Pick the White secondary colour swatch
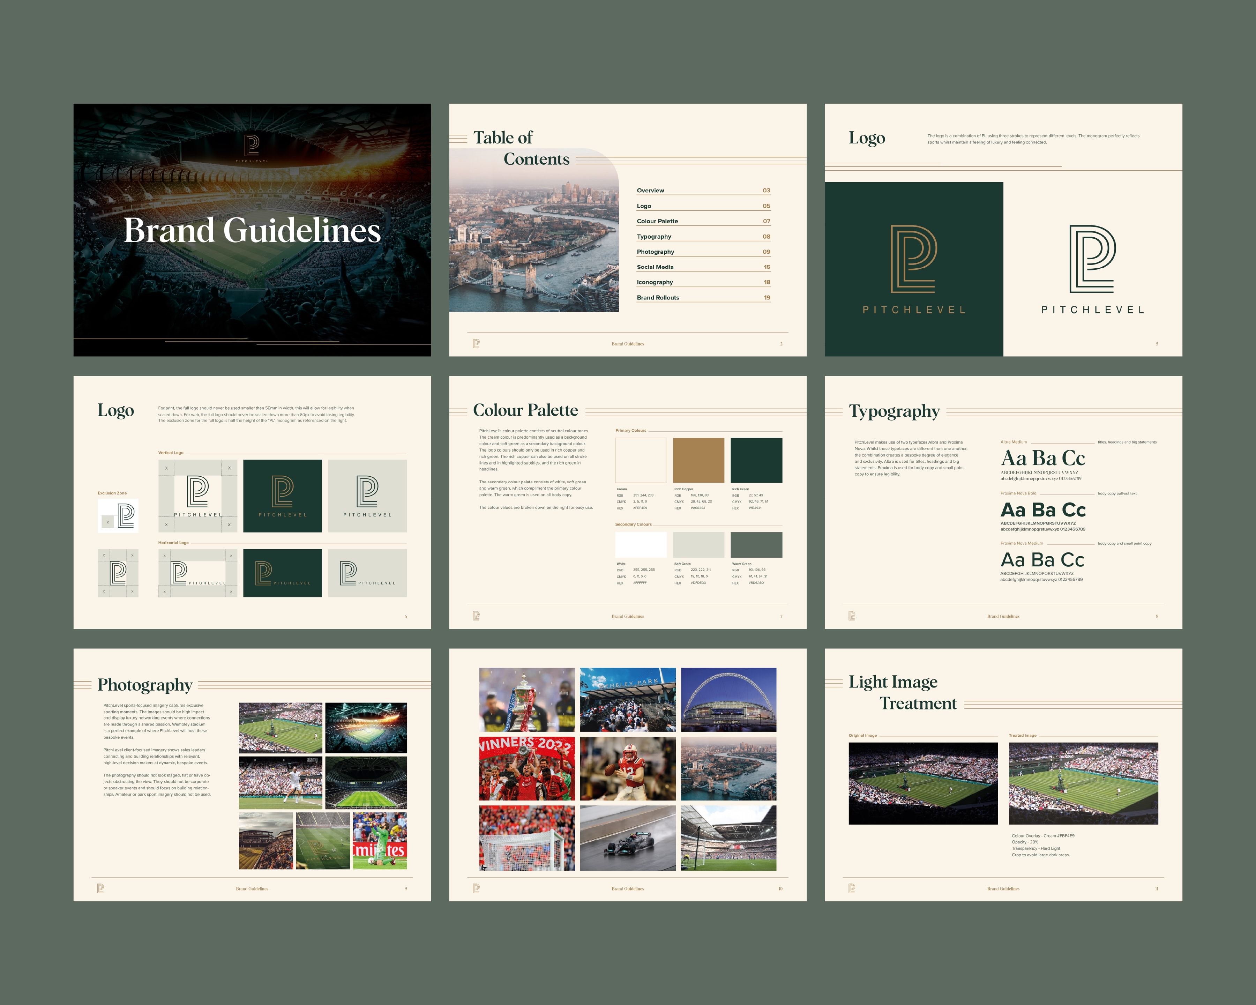 [641, 545]
